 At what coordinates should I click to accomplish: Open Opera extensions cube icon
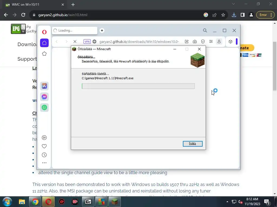(230, 42)
